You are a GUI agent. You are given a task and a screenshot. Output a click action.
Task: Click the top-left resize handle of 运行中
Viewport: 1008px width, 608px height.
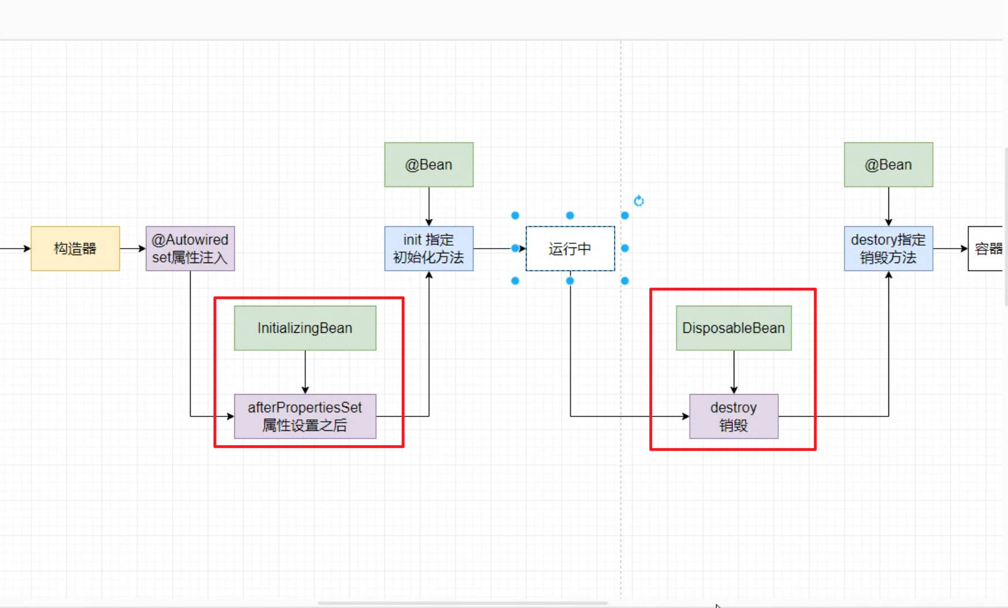(515, 216)
